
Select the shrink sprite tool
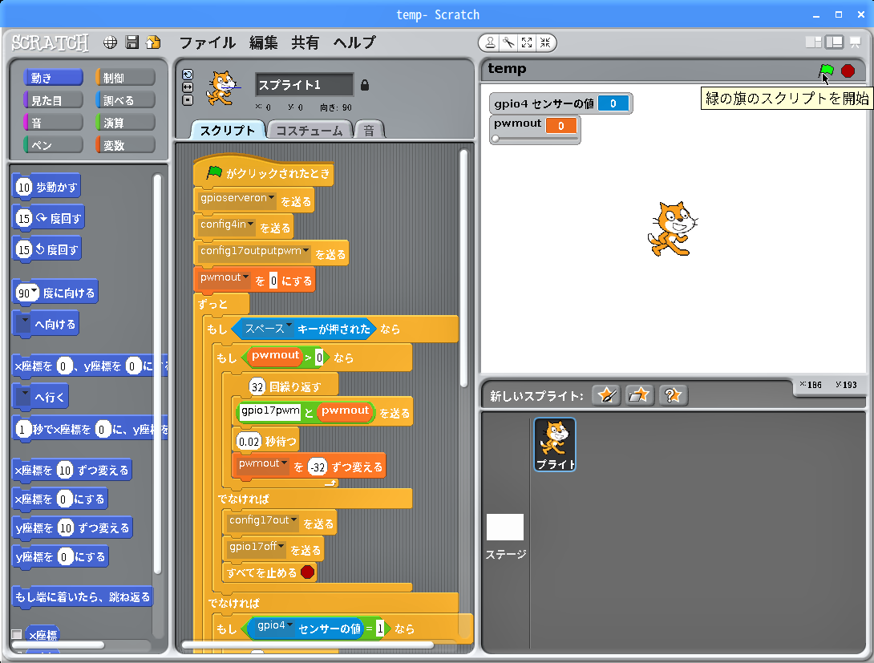545,43
